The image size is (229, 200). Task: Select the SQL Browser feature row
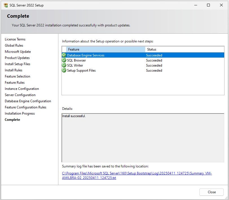pos(76,60)
